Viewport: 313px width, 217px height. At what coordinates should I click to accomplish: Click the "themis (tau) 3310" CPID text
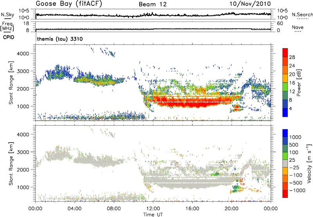(x=60, y=39)
